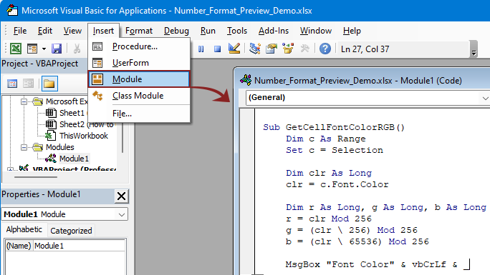Click the Modules folder label

[59, 147]
